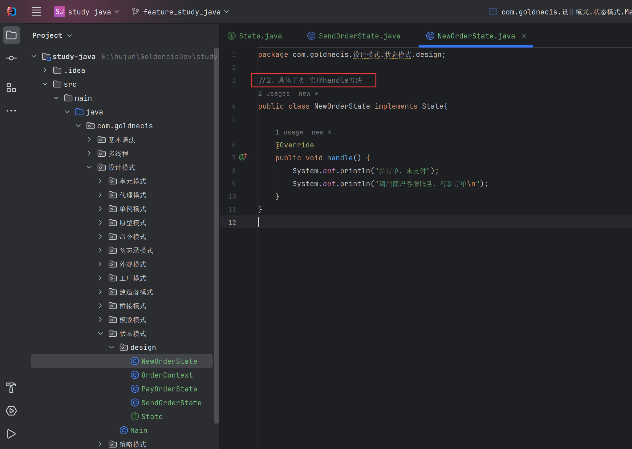
Task: Click line number 12 in gutter
Action: [x=232, y=222]
